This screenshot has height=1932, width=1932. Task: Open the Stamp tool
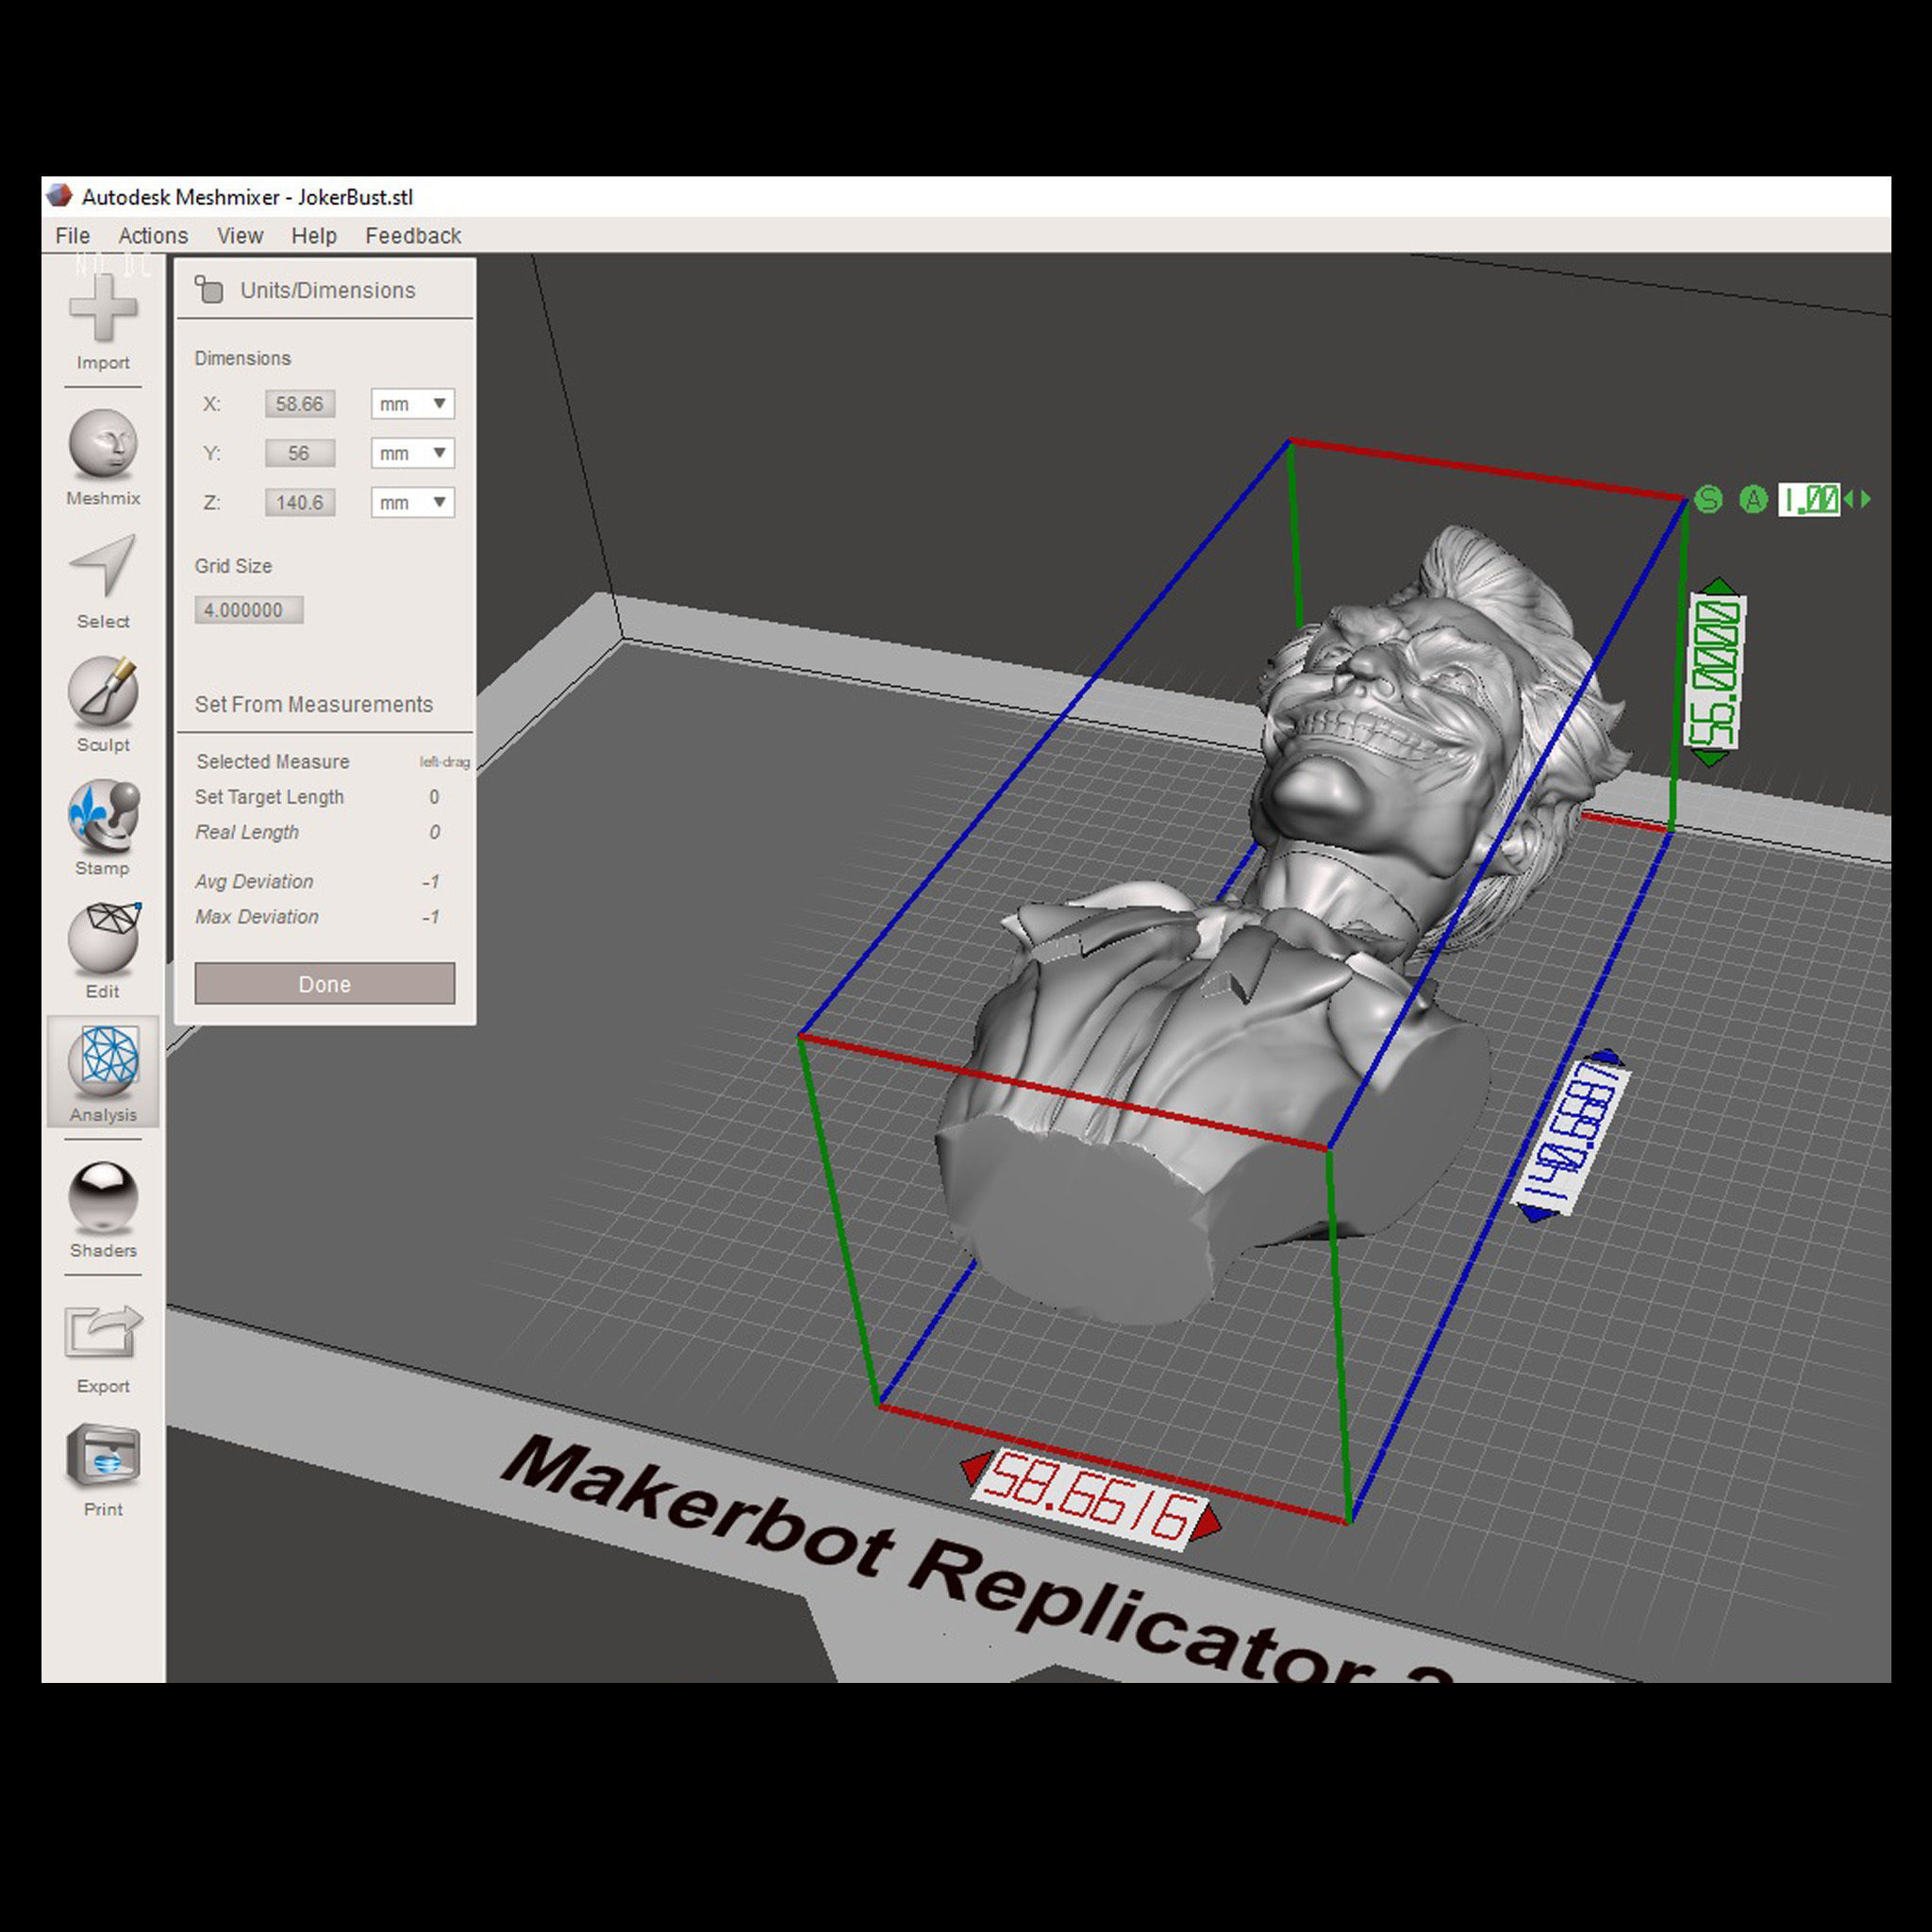tap(103, 814)
